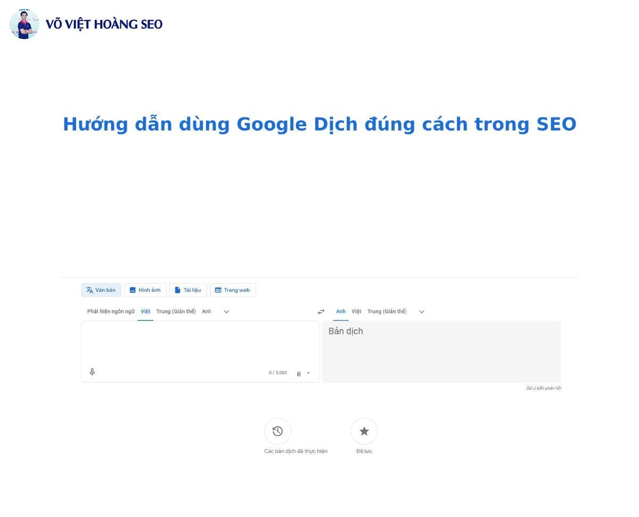Swap source and target languages
639x517 pixels.
click(321, 311)
